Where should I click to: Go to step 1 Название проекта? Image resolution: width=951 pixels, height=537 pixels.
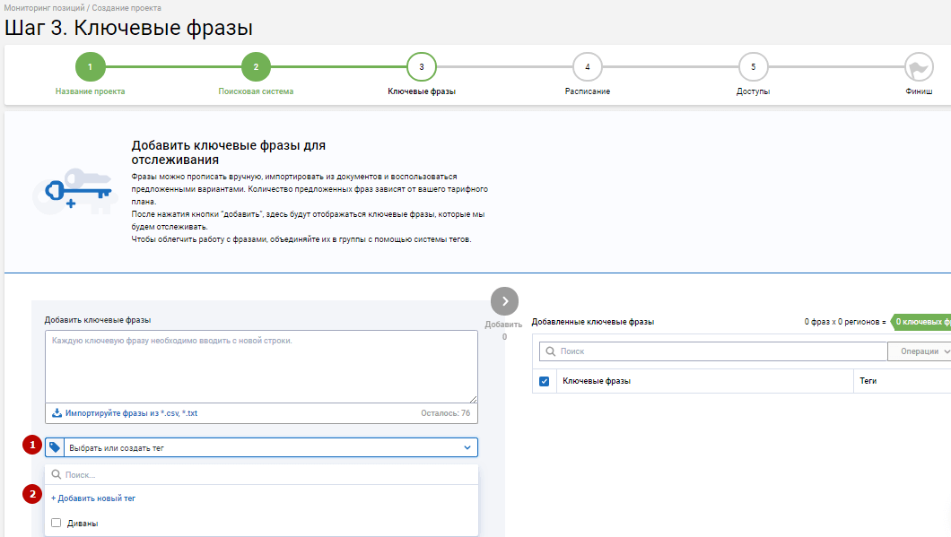[x=90, y=67]
